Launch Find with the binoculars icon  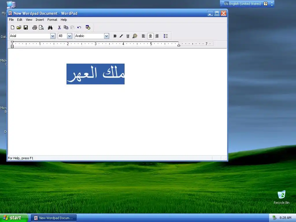(50, 27)
